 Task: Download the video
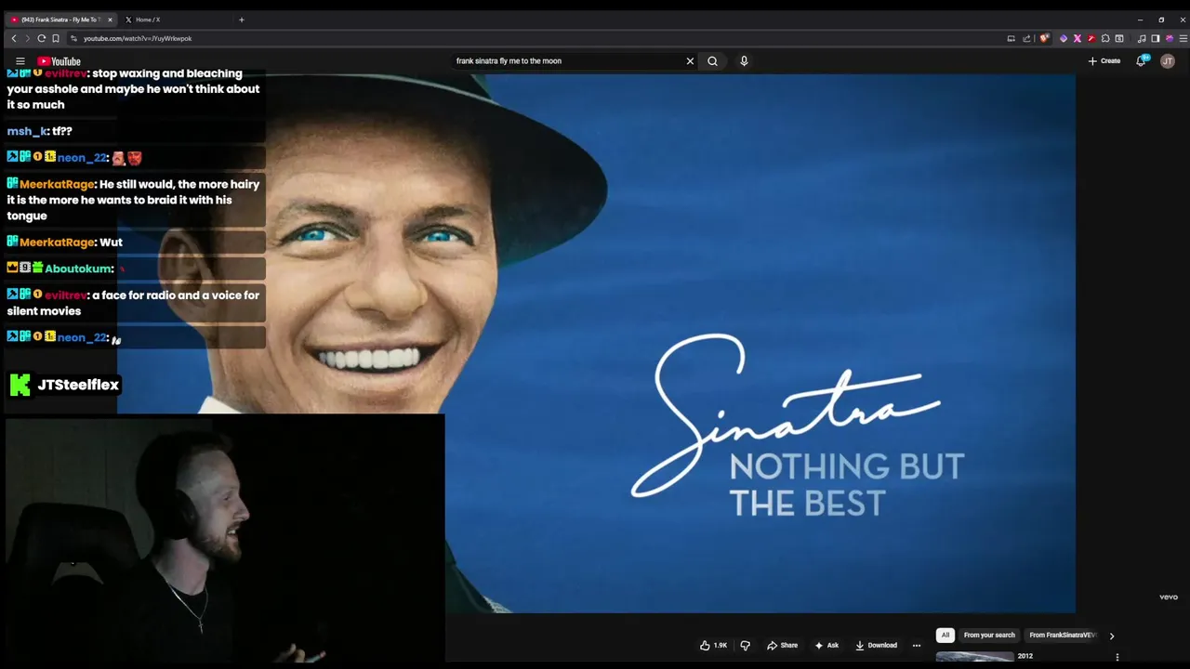876,646
